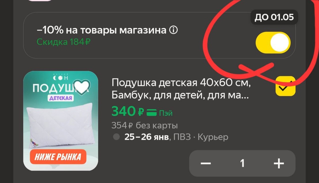The height and width of the screenshot is (183, 319).
Task: Tap the purple ДЕТСКАЯ label on image
Action: [61, 98]
